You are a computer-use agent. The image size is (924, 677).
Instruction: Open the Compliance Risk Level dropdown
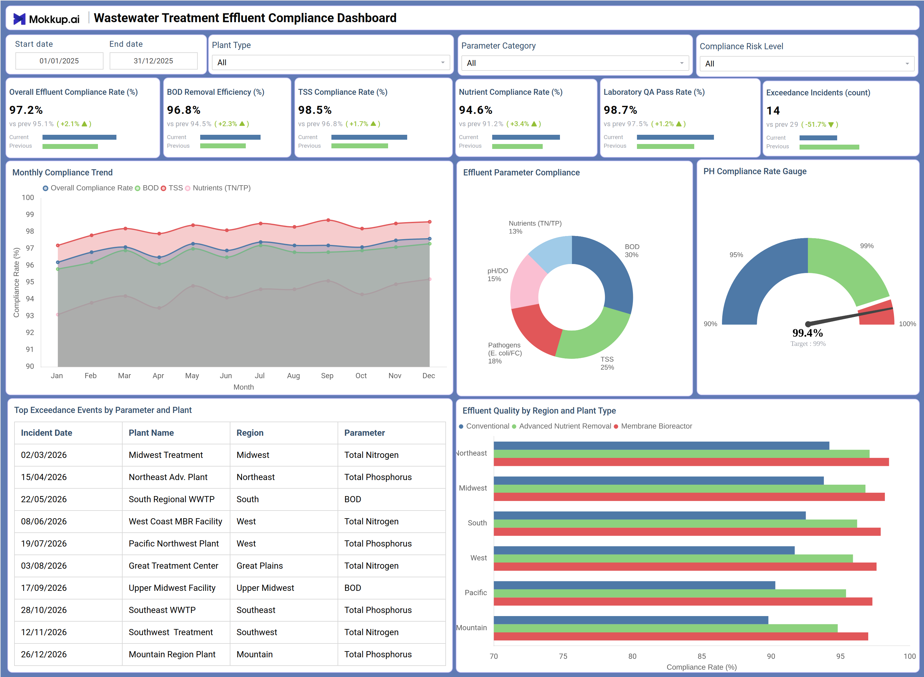[x=807, y=63]
